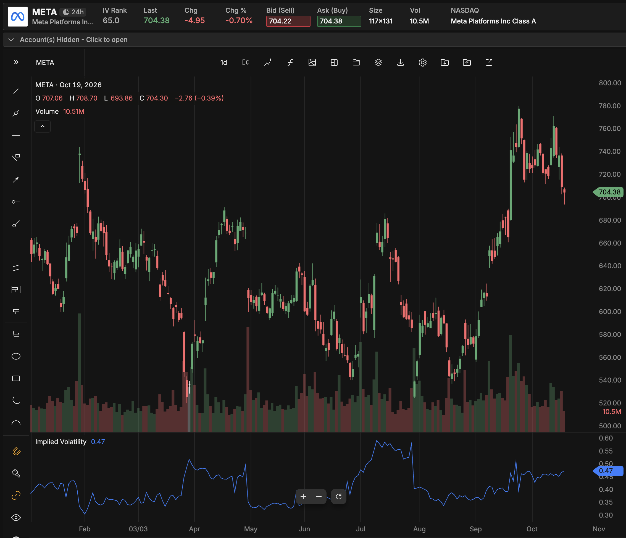626x538 pixels.
Task: Select the arrow drawing tool
Action: 16,180
